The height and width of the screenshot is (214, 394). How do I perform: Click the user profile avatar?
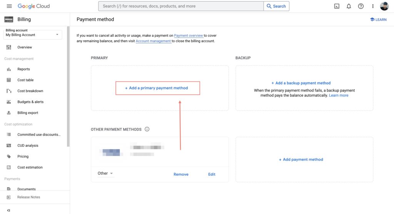pyautogui.click(x=384, y=6)
